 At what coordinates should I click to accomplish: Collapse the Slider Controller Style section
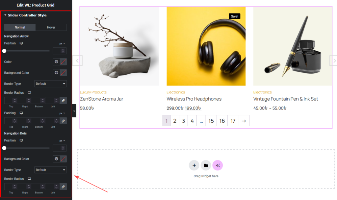point(6,15)
